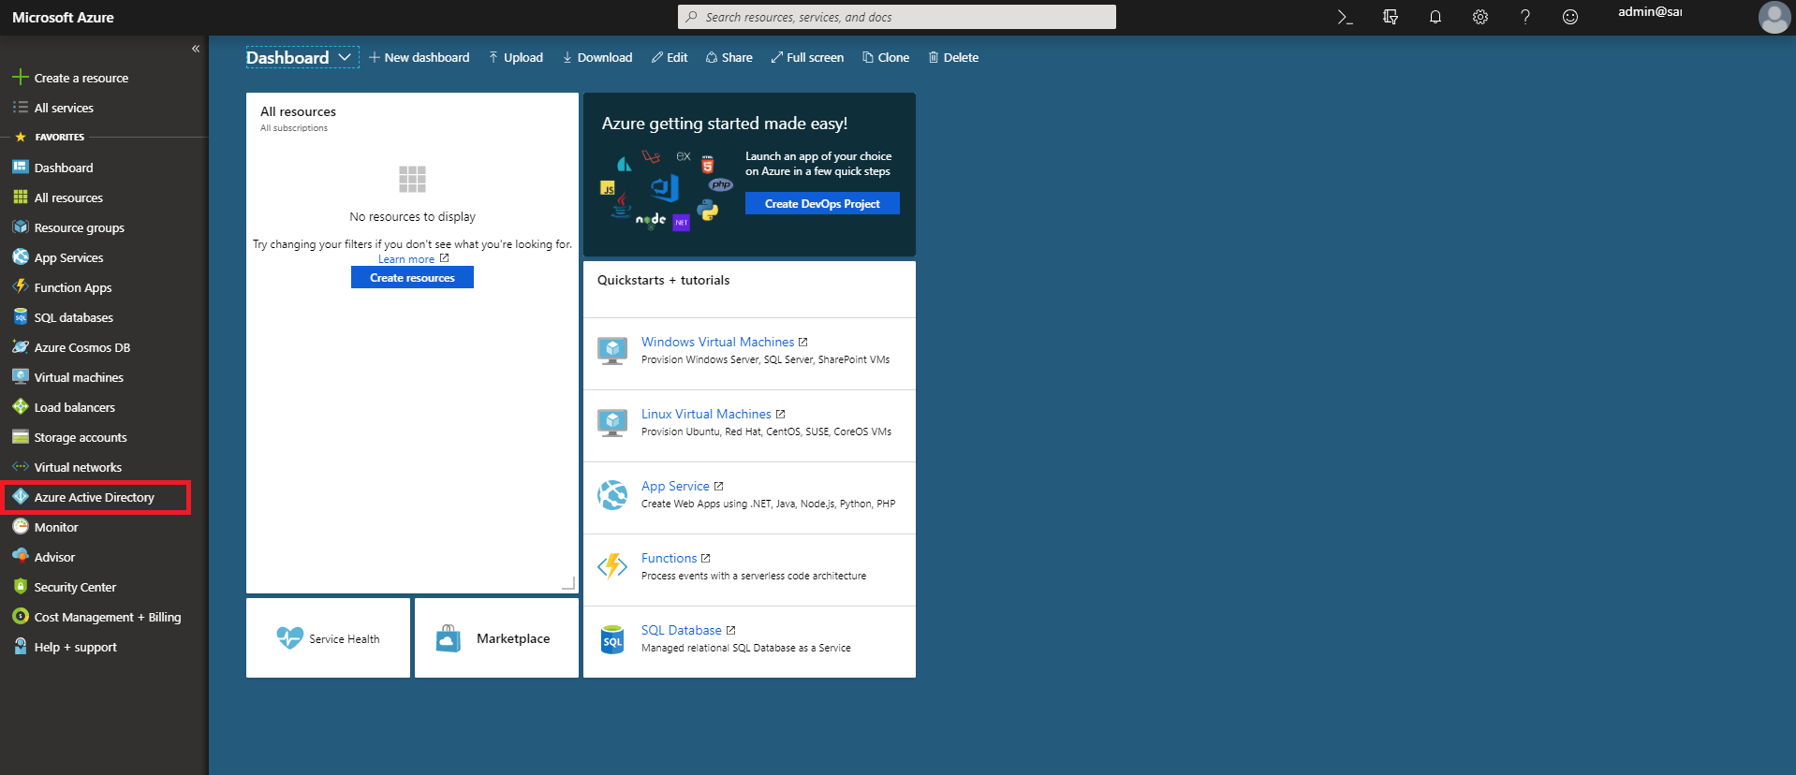Viewport: 1796px width, 775px height.
Task: Click the Virtual networks icon
Action: 21,466
